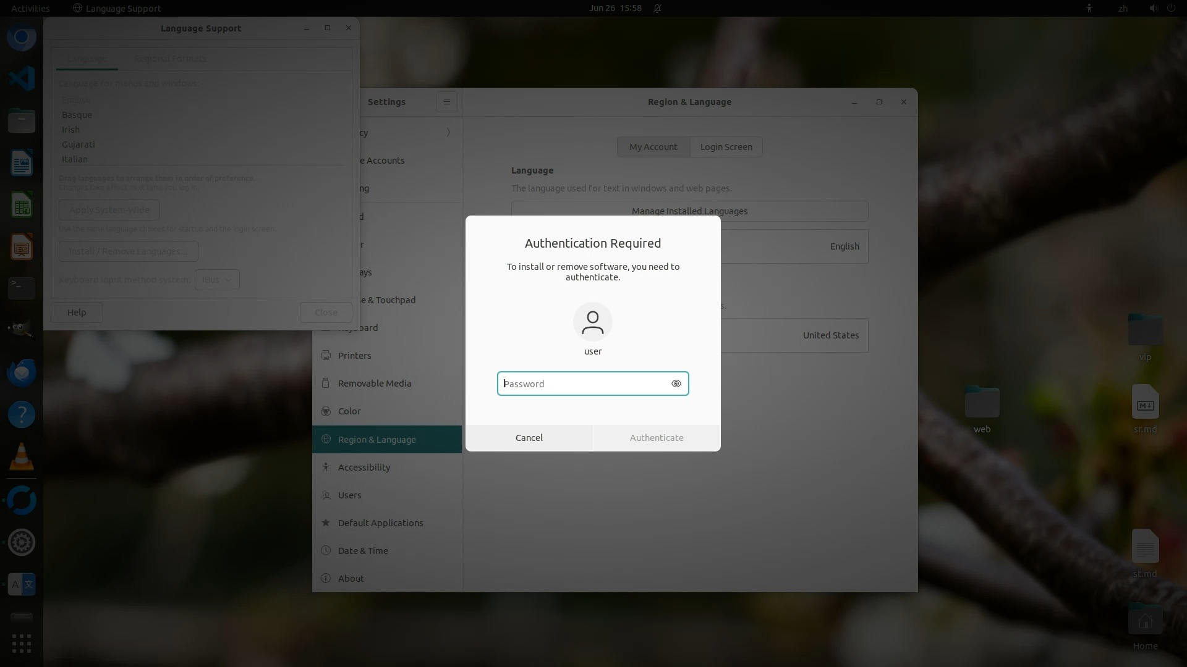Open Removable Media settings
This screenshot has width=1187, height=667.
[374, 384]
